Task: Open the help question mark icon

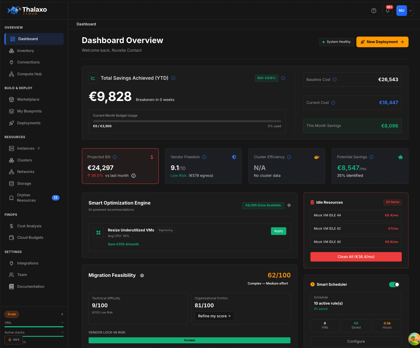Action: pos(374,11)
